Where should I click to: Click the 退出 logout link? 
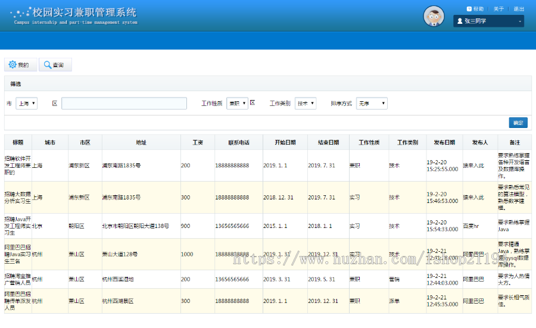pyautogui.click(x=519, y=9)
